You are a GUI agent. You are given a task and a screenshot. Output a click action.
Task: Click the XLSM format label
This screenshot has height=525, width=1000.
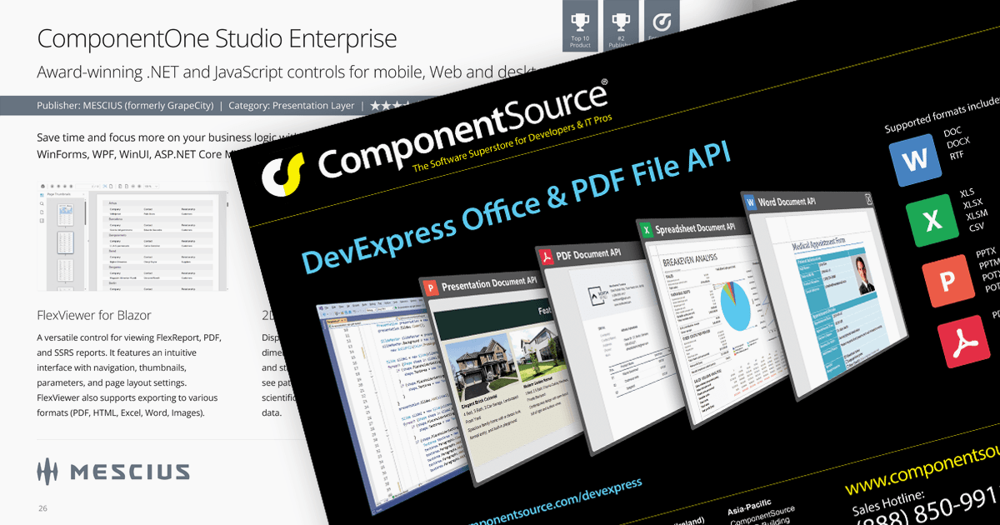[x=978, y=215]
